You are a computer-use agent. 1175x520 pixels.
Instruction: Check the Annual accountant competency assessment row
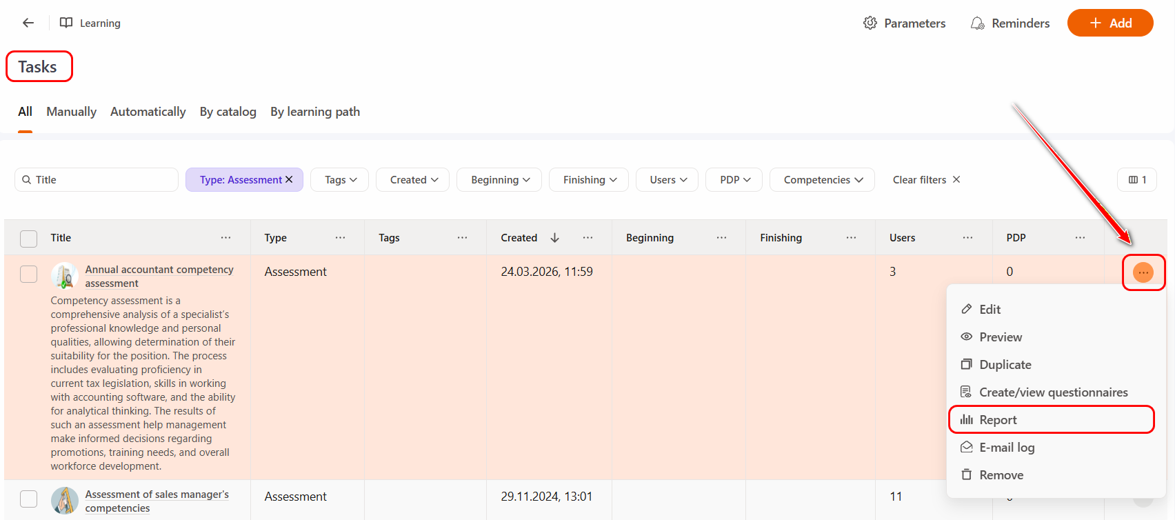tap(28, 274)
